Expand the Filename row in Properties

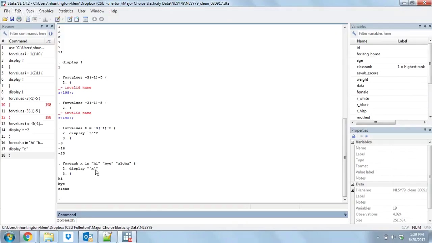[352, 190]
